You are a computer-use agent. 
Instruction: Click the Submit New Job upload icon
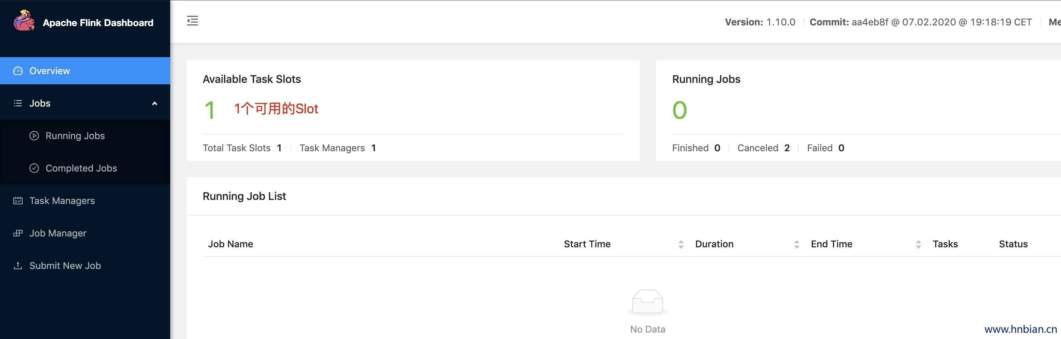[x=18, y=266]
